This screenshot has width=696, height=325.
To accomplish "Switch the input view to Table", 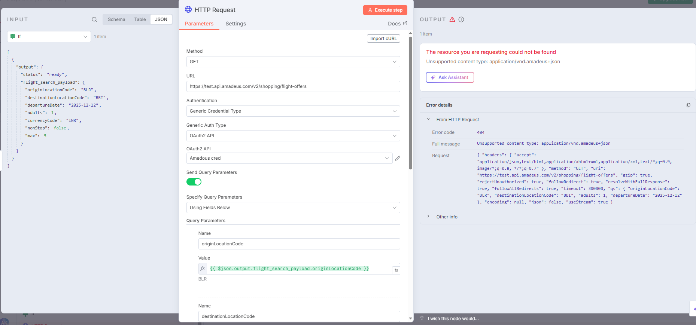I will pos(140,19).
